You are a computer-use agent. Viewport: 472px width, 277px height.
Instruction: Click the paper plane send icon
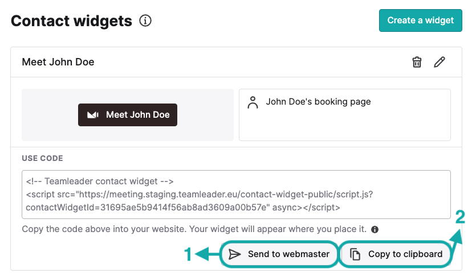[234, 254]
